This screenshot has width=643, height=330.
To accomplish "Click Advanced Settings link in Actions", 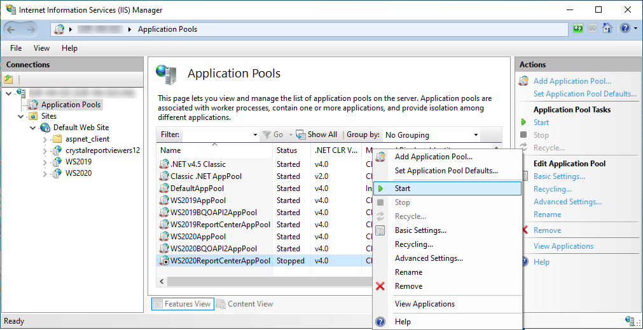I will pyautogui.click(x=567, y=202).
